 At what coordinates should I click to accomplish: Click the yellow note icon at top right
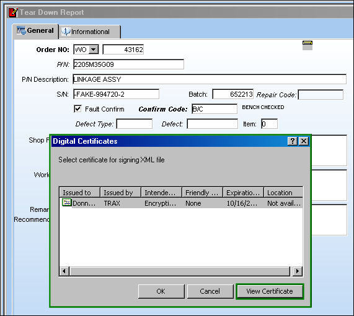pyautogui.click(x=308, y=45)
